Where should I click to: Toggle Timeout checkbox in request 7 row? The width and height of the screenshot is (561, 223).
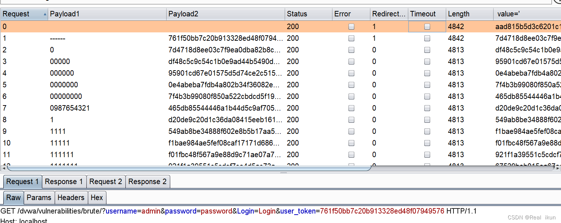[x=427, y=108]
